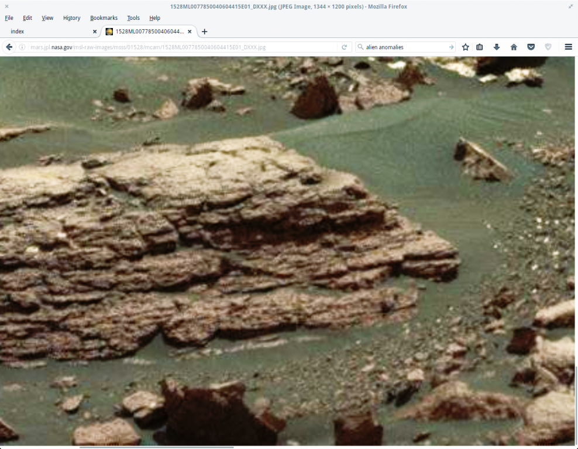Click the search box containing alien anomalies
The height and width of the screenshot is (449, 578).
405,47
